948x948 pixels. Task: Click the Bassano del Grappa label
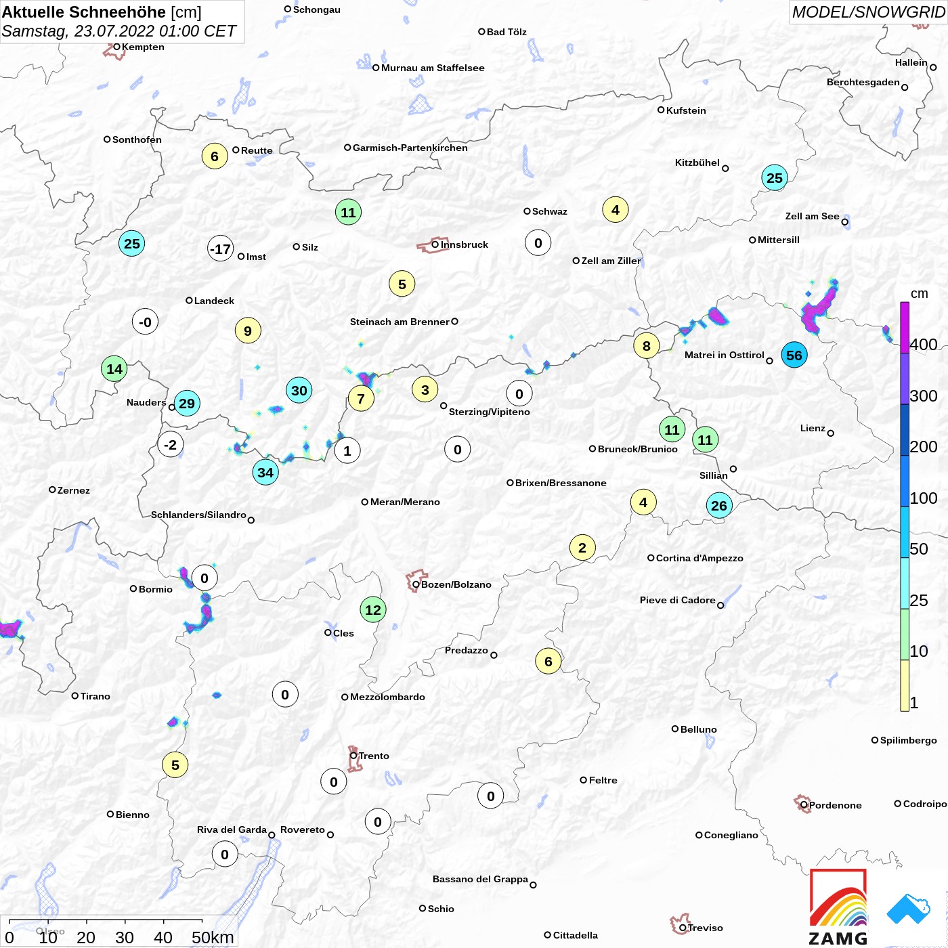[x=480, y=879]
